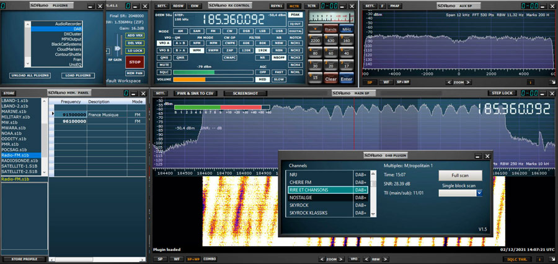
Task: Select VFO B
Action: click(164, 50)
